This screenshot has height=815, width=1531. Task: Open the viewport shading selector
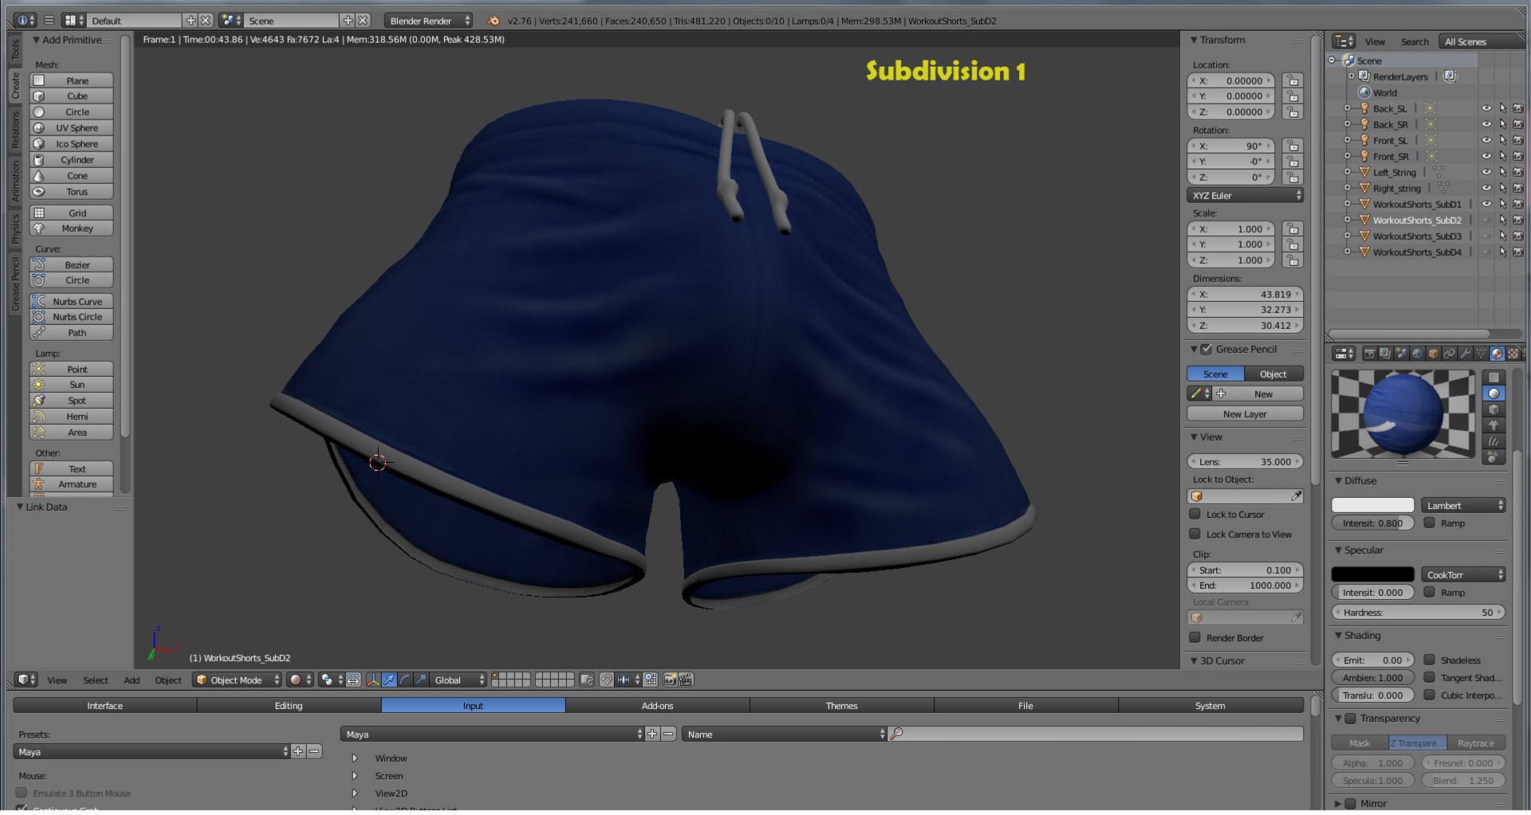click(300, 680)
